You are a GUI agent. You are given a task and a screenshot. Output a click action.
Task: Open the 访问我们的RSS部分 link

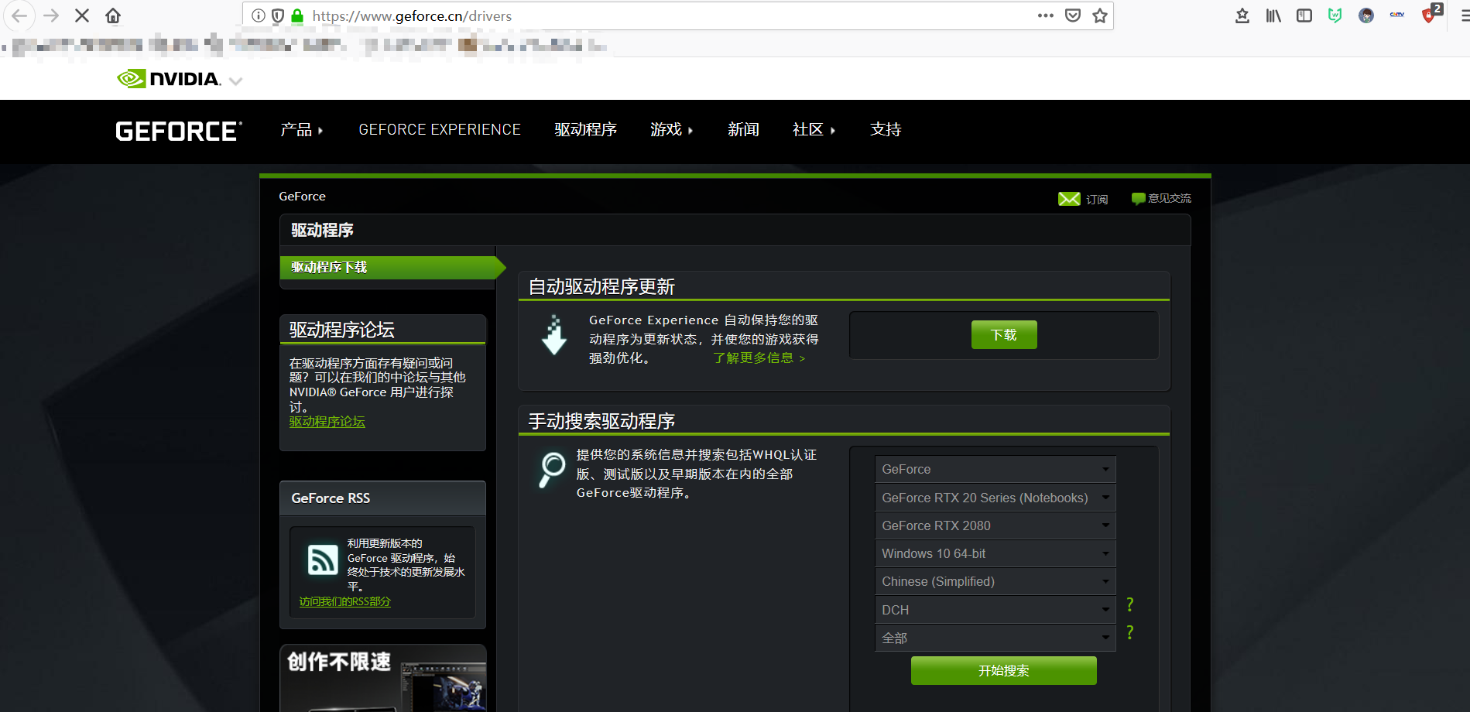tap(345, 602)
